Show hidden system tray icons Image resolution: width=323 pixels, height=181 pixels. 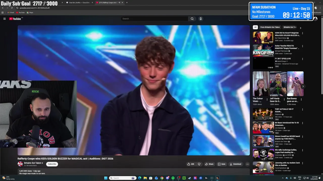pos(282,178)
